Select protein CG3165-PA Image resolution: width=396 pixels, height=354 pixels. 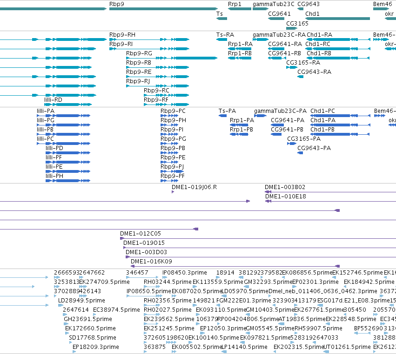pyautogui.click(x=292, y=144)
